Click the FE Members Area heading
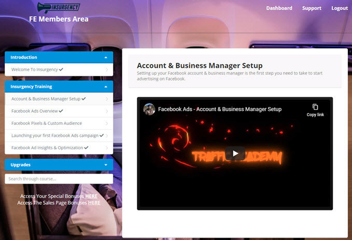The image size is (352, 240). tap(59, 19)
